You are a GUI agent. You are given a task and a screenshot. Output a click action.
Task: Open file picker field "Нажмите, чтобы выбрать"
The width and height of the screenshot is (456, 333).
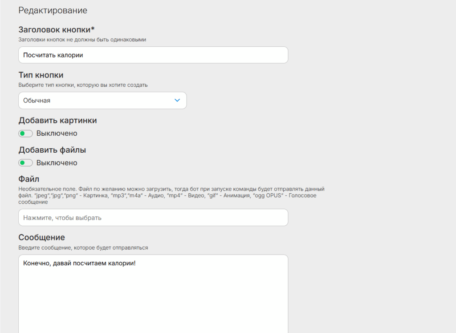(x=153, y=218)
